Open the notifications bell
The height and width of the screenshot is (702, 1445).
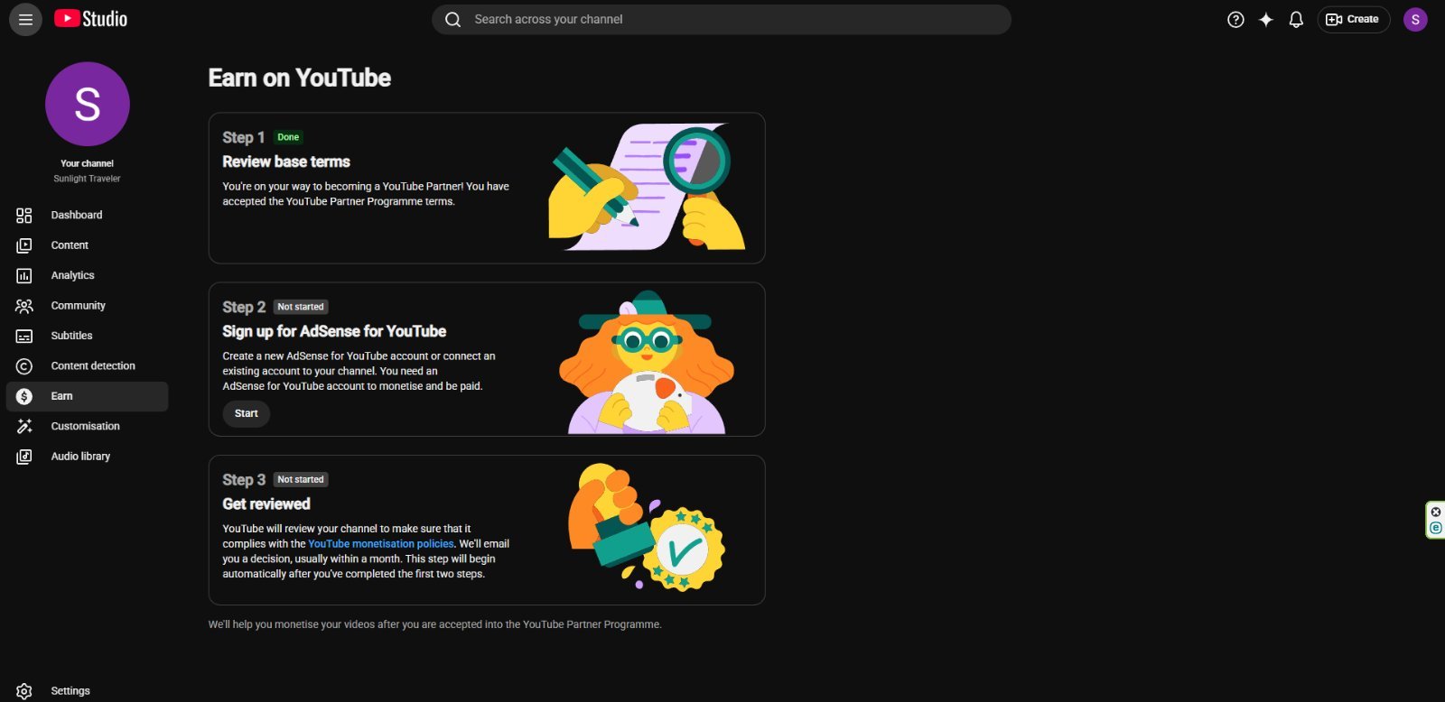click(1296, 19)
